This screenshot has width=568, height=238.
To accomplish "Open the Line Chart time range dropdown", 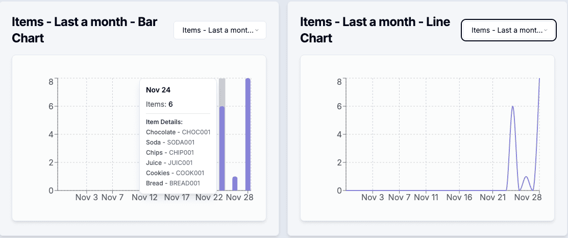I will pos(508,30).
